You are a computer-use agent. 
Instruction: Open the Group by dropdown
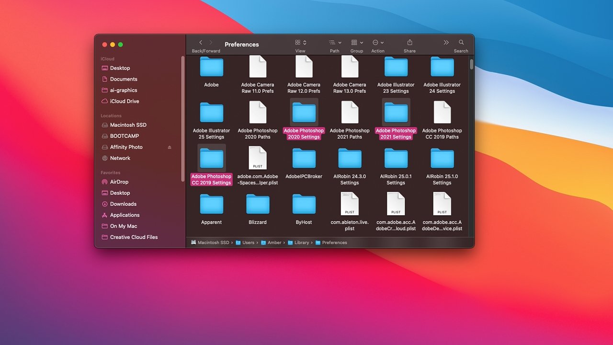click(357, 43)
